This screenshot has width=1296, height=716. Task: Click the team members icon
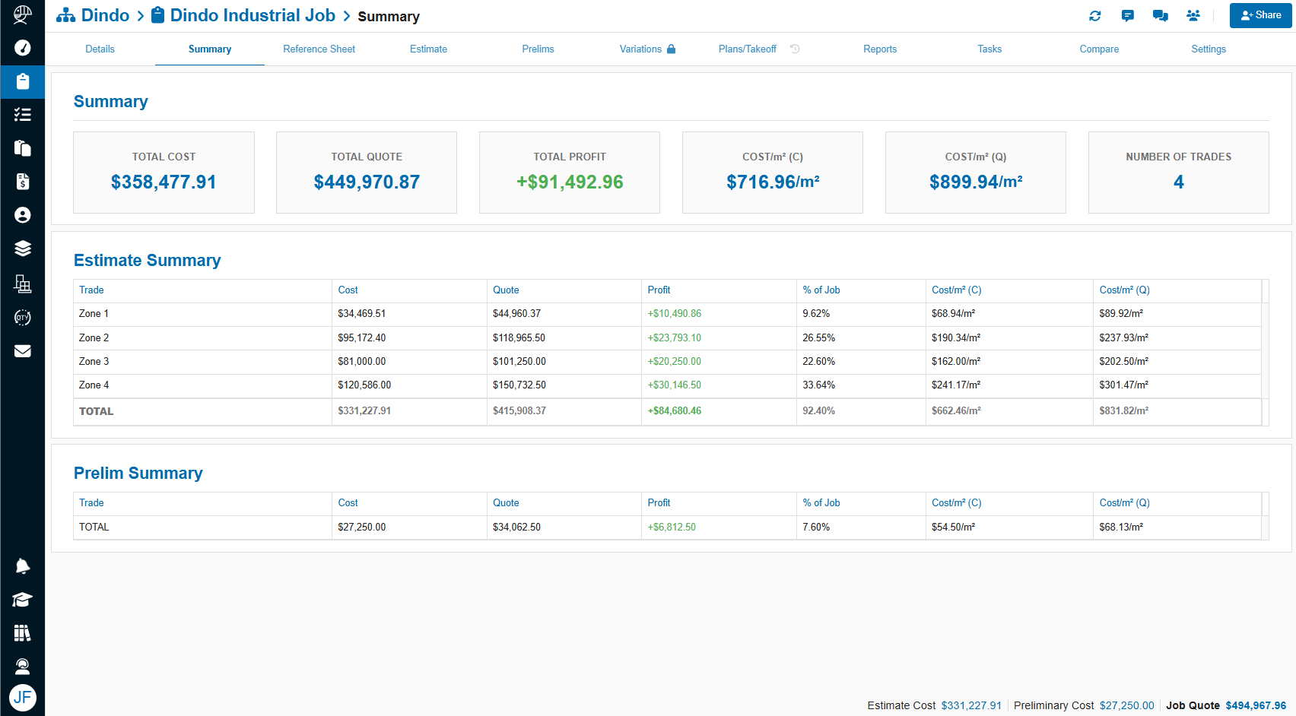[x=1193, y=16]
